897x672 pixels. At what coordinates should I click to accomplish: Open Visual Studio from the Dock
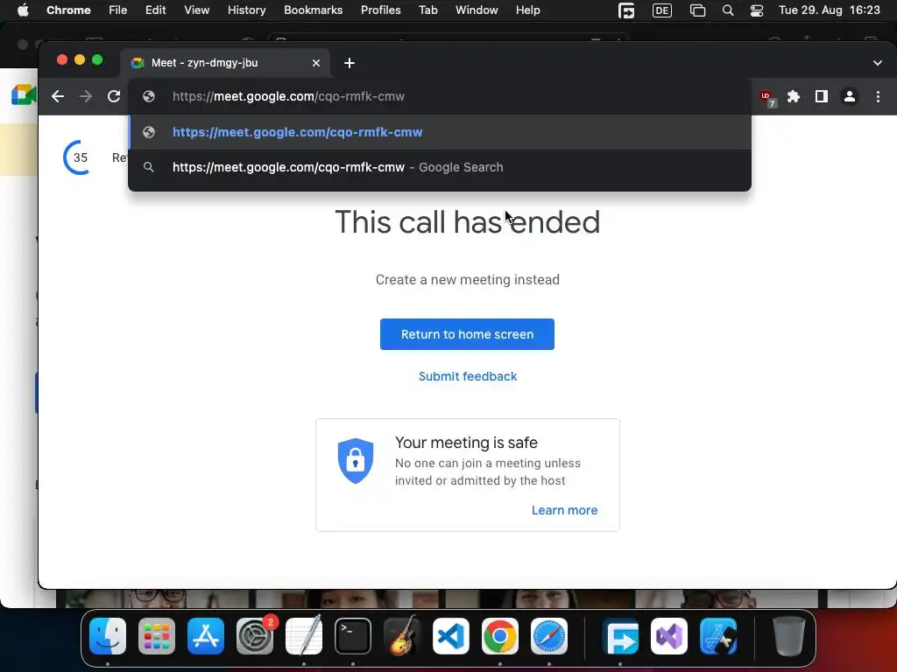click(669, 636)
